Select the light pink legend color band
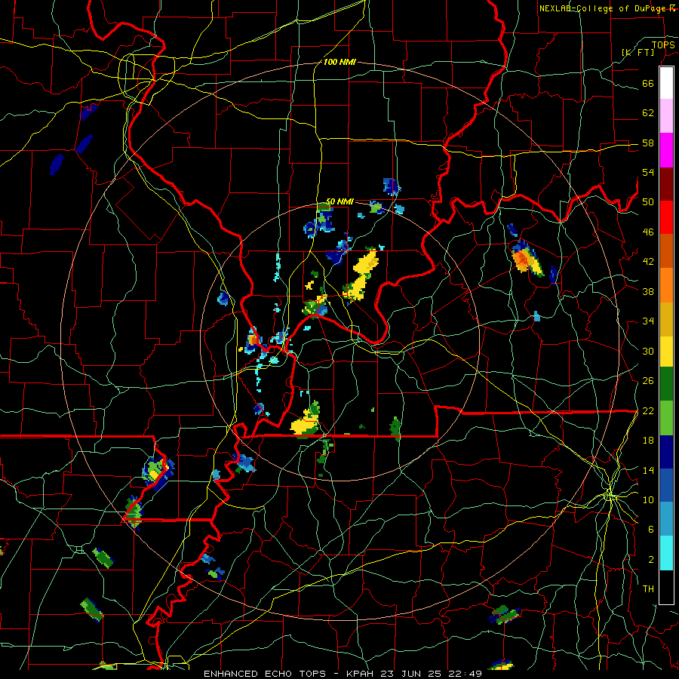This screenshot has height=679, width=679. pos(666,116)
